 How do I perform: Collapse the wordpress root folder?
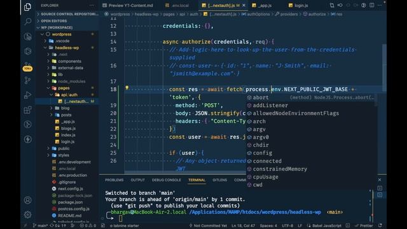coord(67,34)
